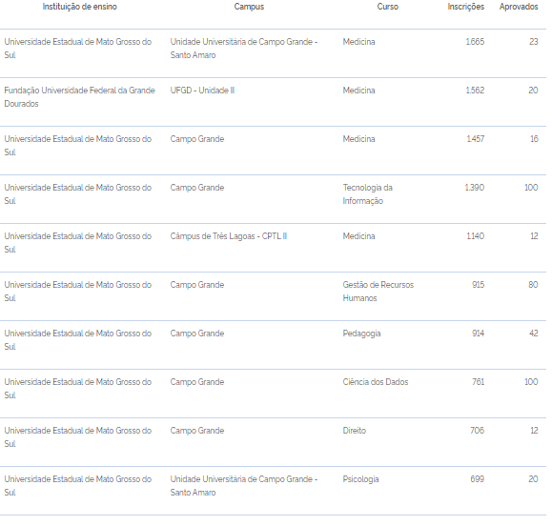The height and width of the screenshot is (526, 552).
Task: Select the 1.457 inscrições value
Action: click(476, 139)
